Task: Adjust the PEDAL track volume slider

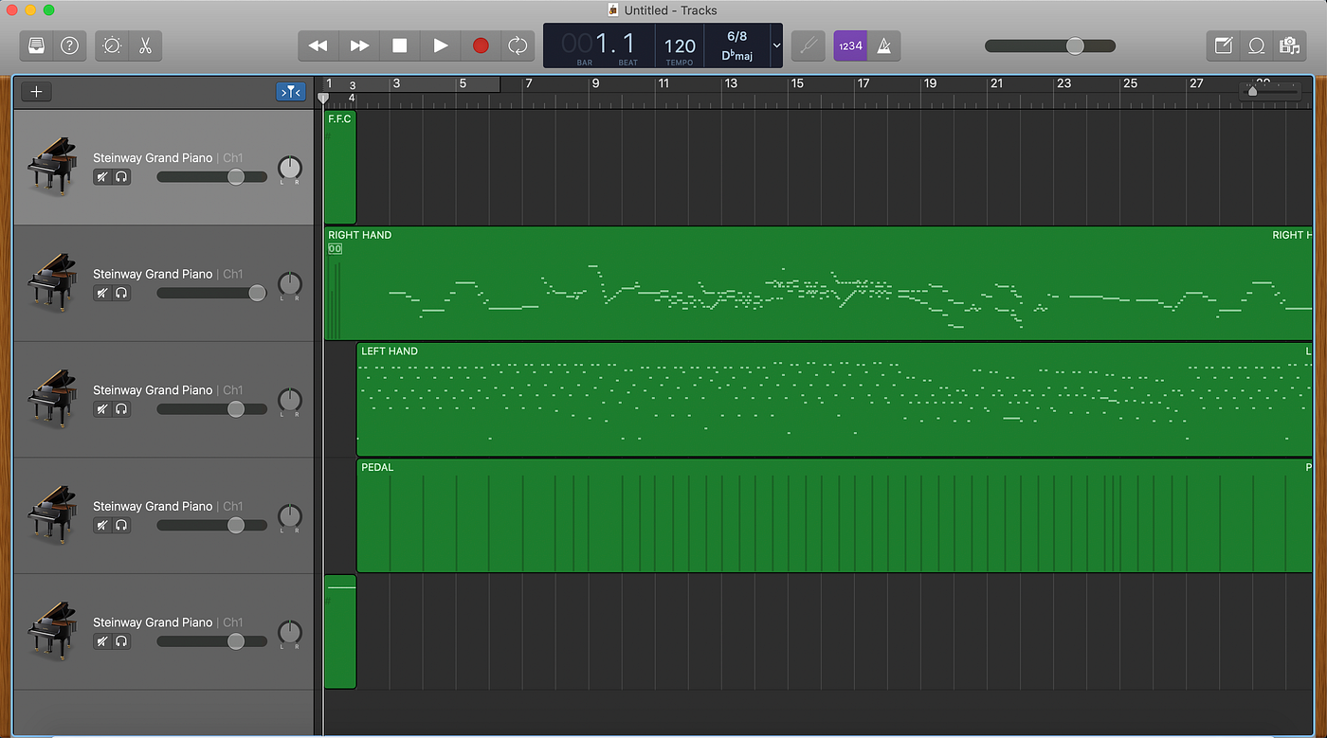Action: (x=211, y=525)
